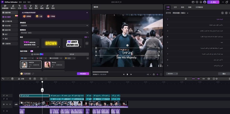The image size is (230, 114).
Task: Open the audio (音訊) tool
Action: point(31,7)
